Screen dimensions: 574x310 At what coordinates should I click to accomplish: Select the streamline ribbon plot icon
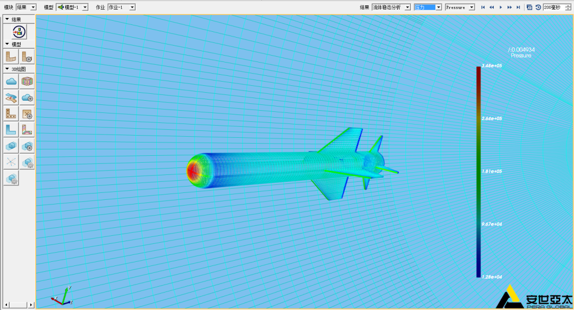(x=11, y=98)
